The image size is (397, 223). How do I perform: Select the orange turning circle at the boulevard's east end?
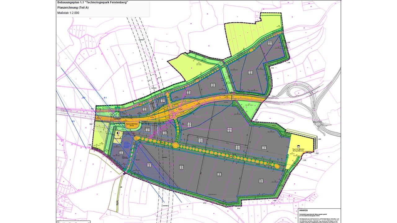coord(277,166)
